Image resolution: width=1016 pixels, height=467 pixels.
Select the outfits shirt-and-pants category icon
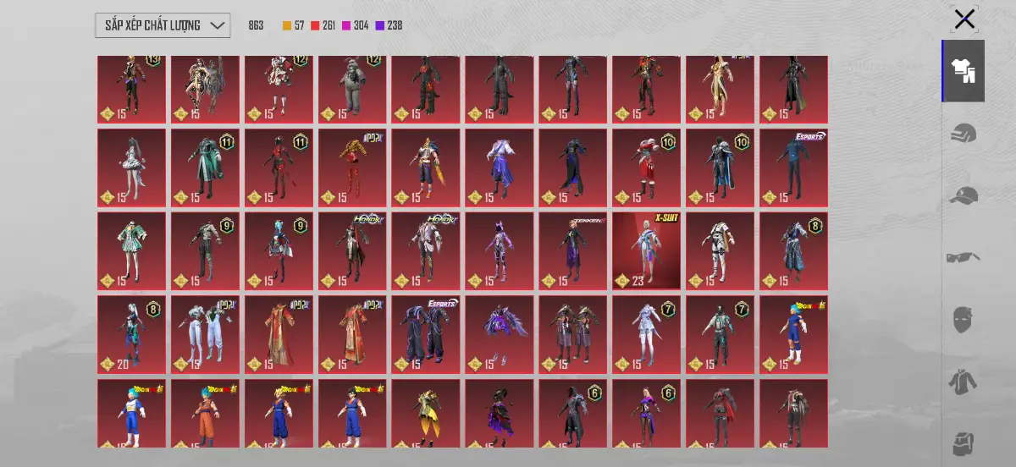coord(964,71)
